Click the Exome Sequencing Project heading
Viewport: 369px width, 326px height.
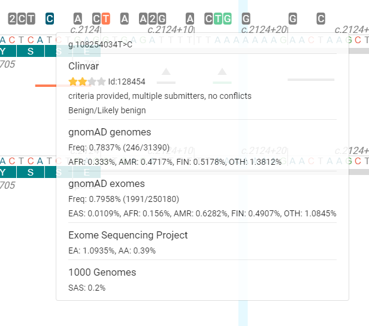[x=128, y=235]
